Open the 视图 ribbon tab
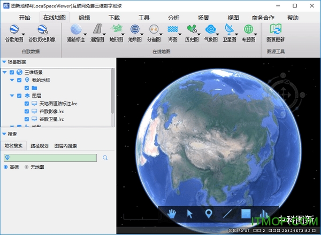 (233, 18)
